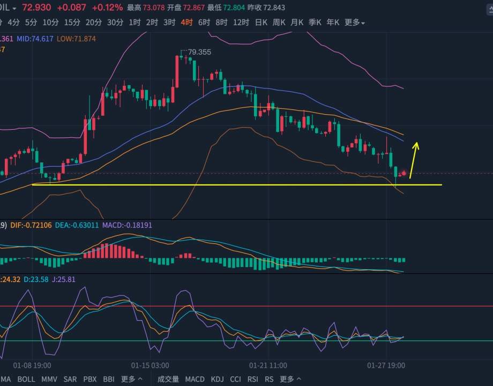Select the MMV main indicator
Viewport: 493px width, 386px height.
49,379
